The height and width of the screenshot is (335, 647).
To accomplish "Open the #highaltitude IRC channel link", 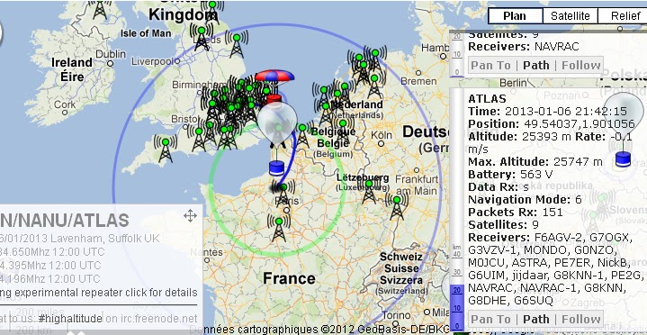I will click(70, 318).
